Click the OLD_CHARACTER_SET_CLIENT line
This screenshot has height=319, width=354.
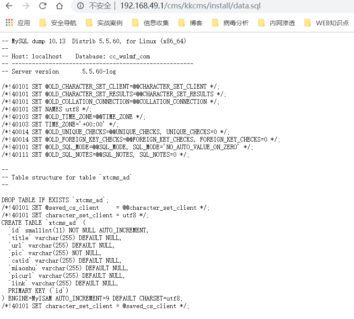(111, 87)
